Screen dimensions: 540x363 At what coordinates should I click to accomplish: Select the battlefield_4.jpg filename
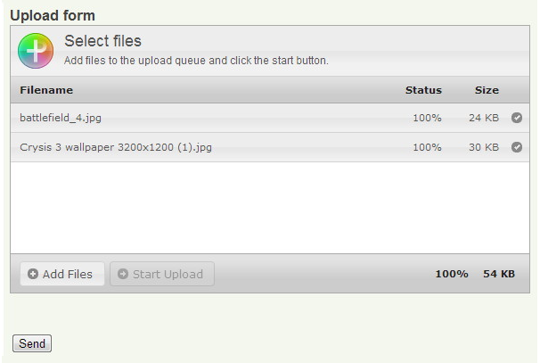pos(61,118)
